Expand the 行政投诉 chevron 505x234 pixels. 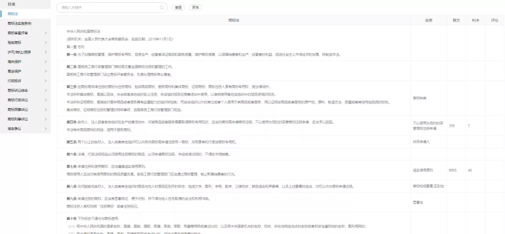pos(46,80)
